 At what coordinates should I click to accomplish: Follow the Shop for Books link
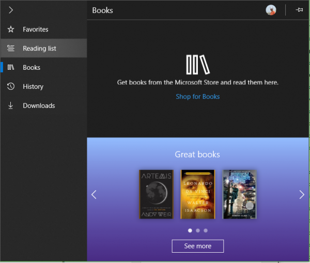point(198,97)
